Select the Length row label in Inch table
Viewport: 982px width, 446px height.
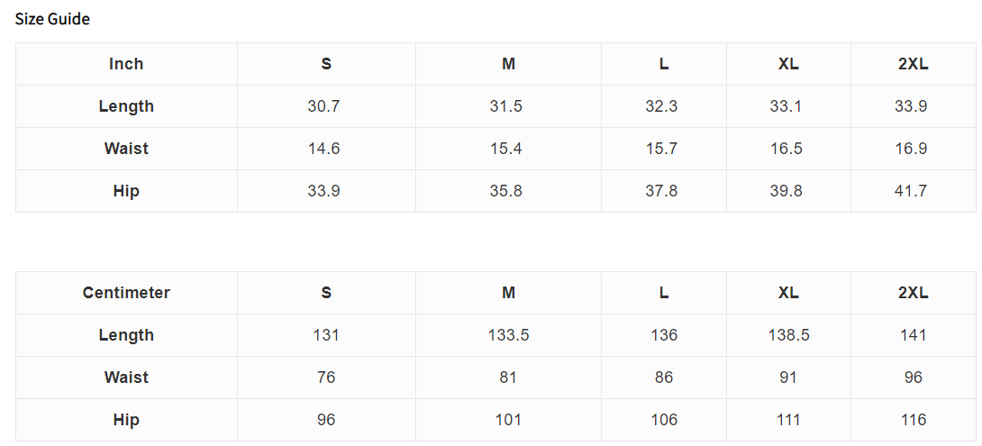[x=126, y=106]
